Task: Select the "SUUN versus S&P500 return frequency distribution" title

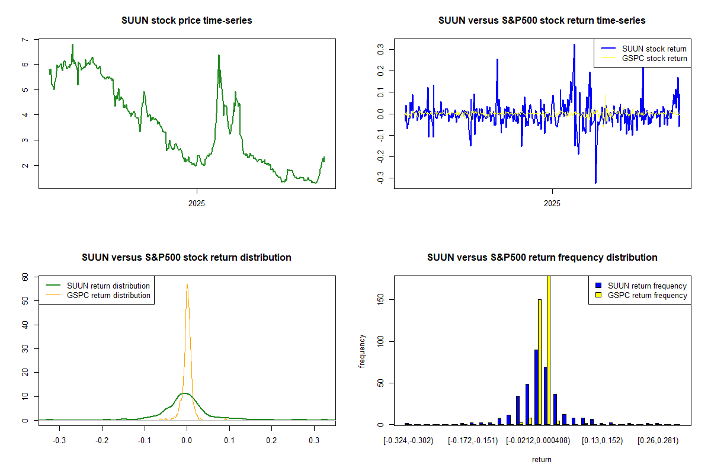Action: pos(542,258)
